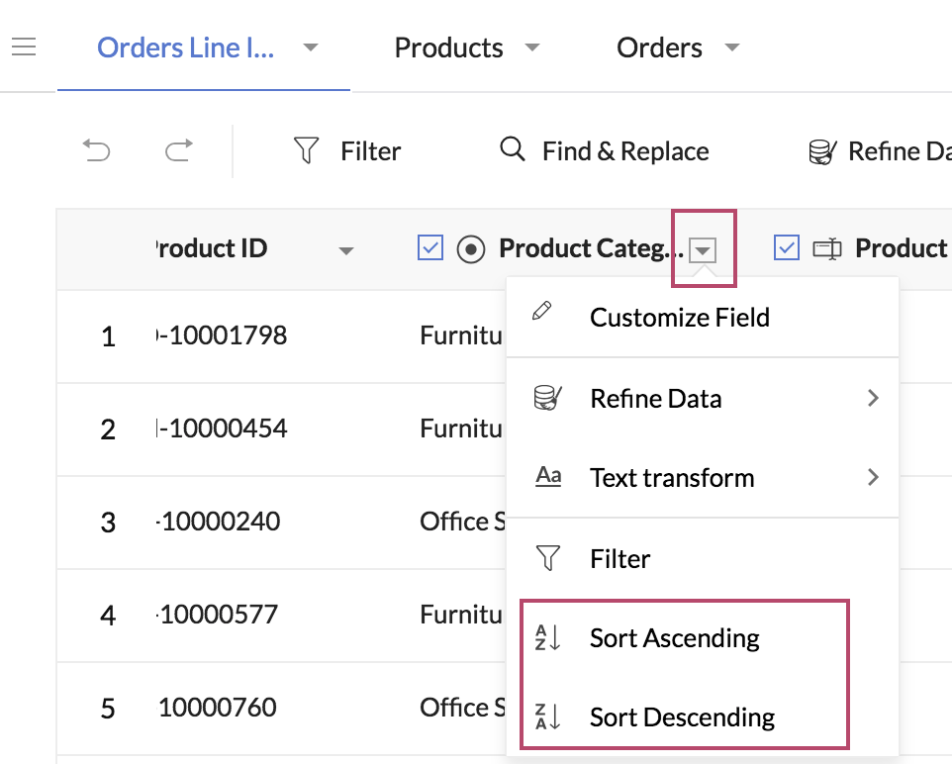Image resolution: width=952 pixels, height=764 pixels.
Task: Open the Product Category column dropdown arrow
Action: point(703,250)
